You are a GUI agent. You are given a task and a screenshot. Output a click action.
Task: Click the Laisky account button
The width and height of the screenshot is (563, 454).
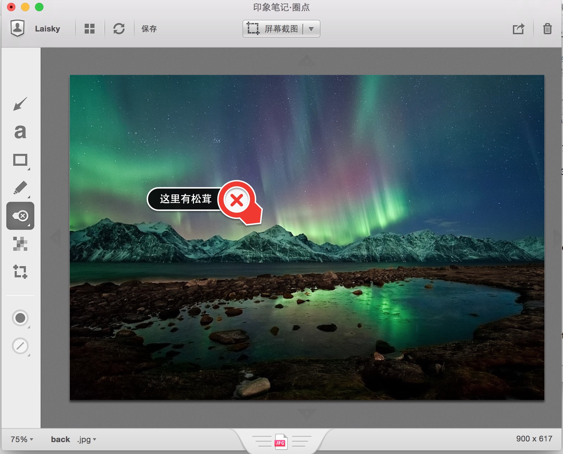[x=35, y=29]
